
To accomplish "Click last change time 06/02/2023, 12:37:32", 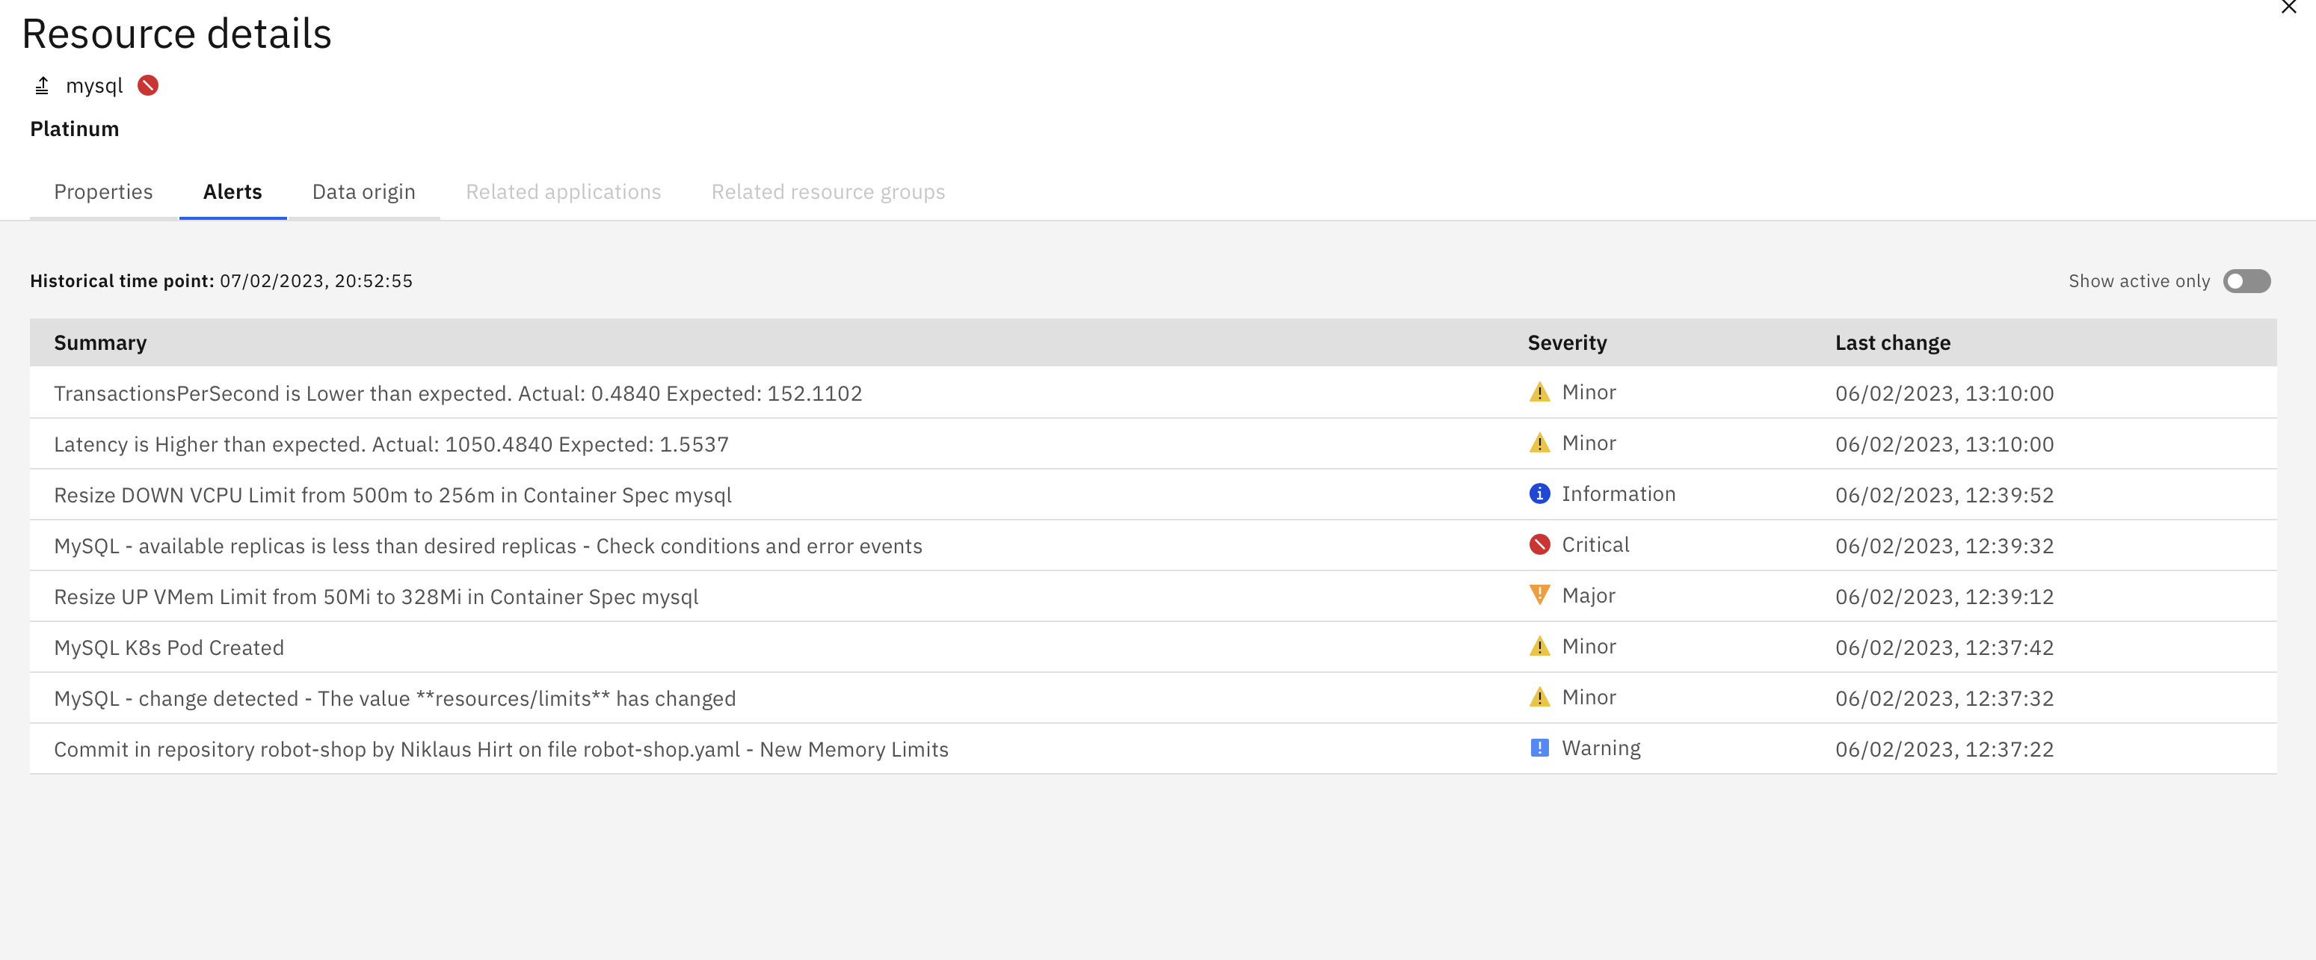I will 1944,698.
